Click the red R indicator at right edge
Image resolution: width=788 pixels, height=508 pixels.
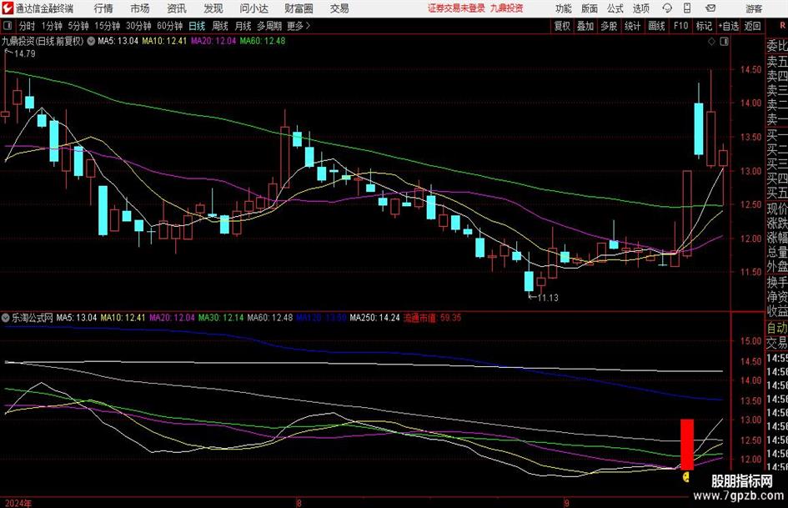point(782,26)
